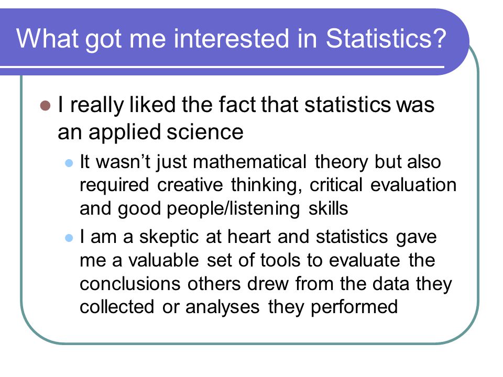Image resolution: width=503 pixels, height=377 pixels.
Task: Click the word 'performed' ending the slide text
Action: [x=354, y=307]
